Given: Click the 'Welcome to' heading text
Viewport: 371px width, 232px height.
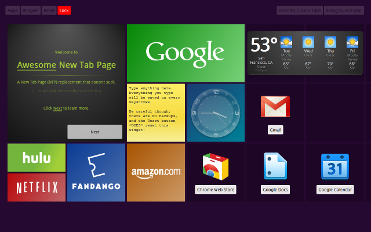Looking at the screenshot, I should click(x=66, y=52).
